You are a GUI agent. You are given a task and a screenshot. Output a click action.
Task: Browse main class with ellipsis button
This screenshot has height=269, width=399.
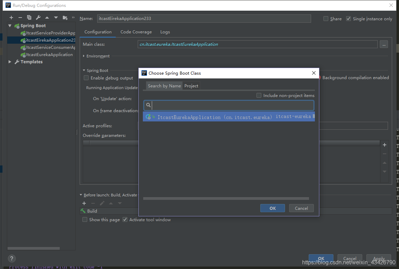pyautogui.click(x=384, y=44)
